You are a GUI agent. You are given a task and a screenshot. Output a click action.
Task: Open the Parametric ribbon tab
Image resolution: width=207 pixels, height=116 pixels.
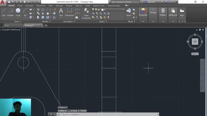pos(41,6)
